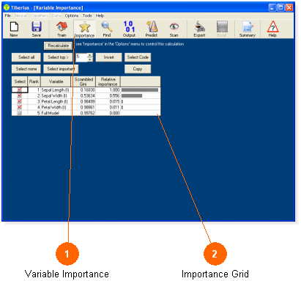This screenshot has height=281, width=301.
Task: Click the Predict wizard hat icon
Action: click(152, 26)
